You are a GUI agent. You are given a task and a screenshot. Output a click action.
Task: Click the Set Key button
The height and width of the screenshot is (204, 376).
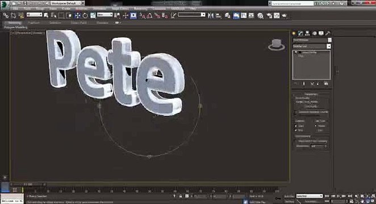[289, 201]
